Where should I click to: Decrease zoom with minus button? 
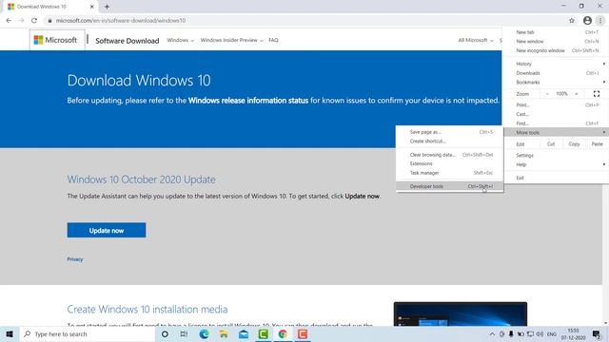pyautogui.click(x=547, y=94)
